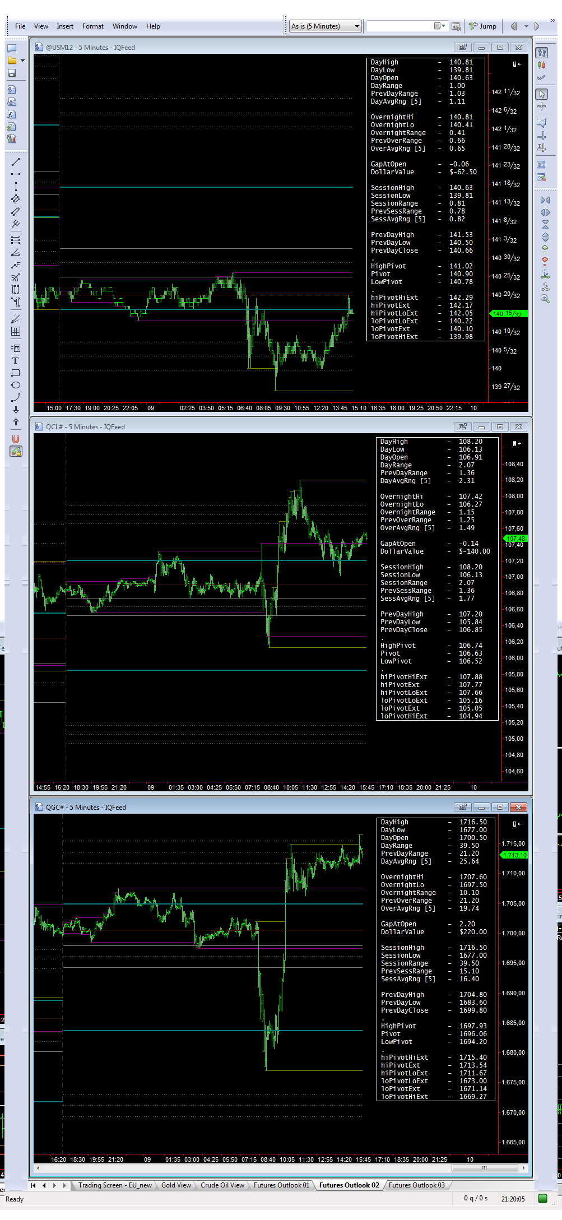
Task: Click the new workspace icon
Action: coord(12,48)
